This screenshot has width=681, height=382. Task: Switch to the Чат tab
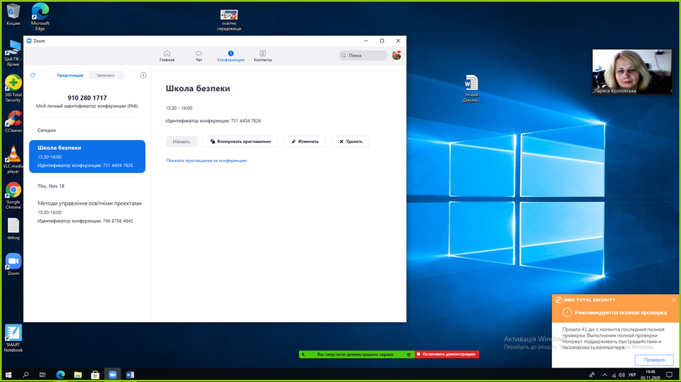(x=199, y=56)
